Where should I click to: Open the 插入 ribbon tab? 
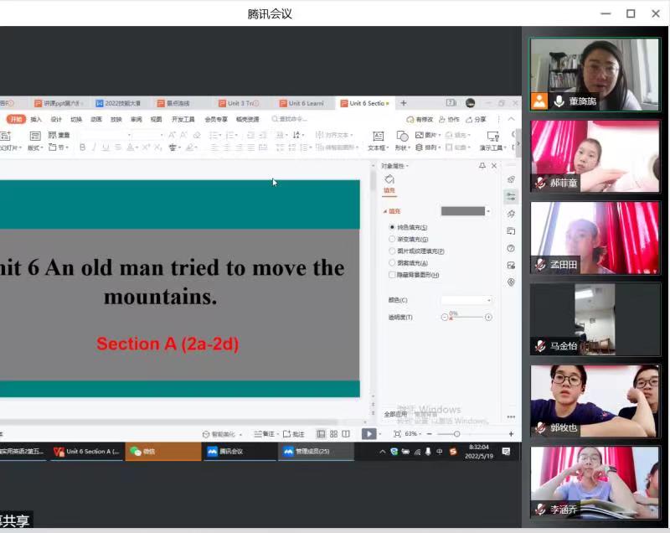pyautogui.click(x=36, y=119)
